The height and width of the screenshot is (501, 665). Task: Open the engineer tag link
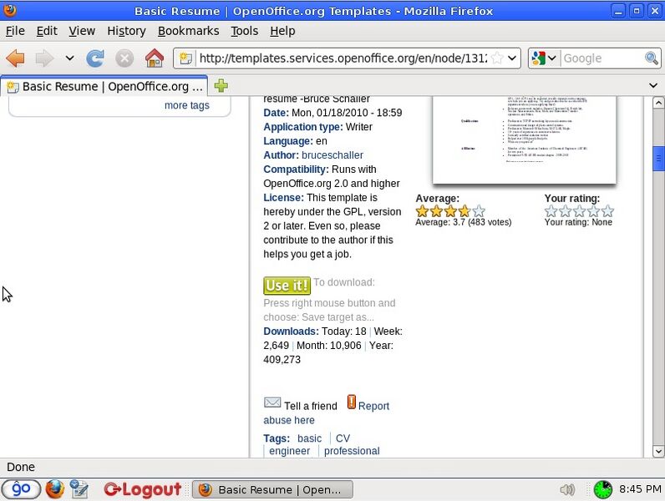289,451
